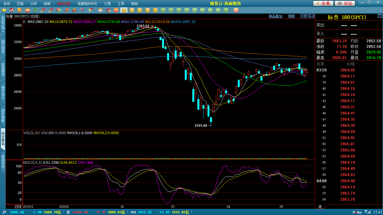The image size is (383, 215).
Task: Open the 交易 menu
Action: coord(107,4)
